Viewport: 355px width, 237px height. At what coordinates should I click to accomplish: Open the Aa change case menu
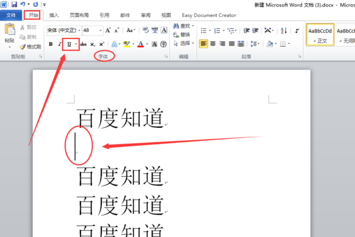coord(131,30)
